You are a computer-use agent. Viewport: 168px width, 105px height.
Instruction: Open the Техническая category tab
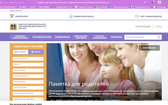pos(116,37)
